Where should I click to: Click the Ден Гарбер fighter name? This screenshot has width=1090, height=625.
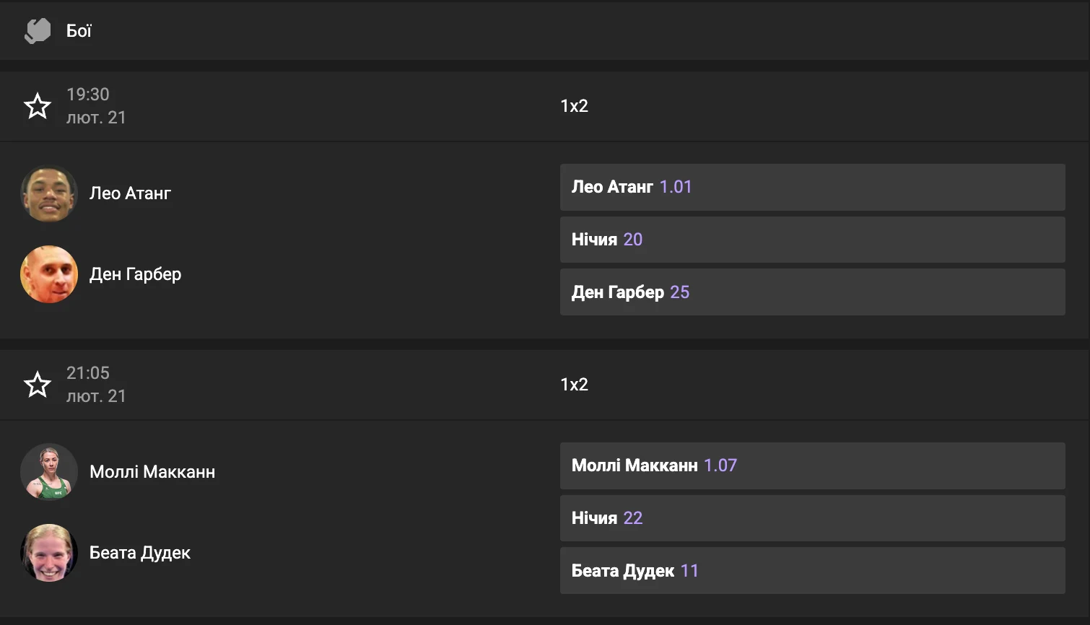(x=135, y=274)
